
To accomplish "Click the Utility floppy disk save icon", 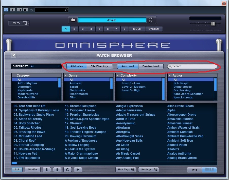I will 25,23.
